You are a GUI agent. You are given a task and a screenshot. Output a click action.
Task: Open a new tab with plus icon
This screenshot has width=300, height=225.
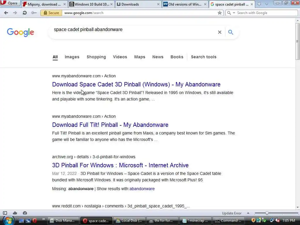tap(259, 4)
